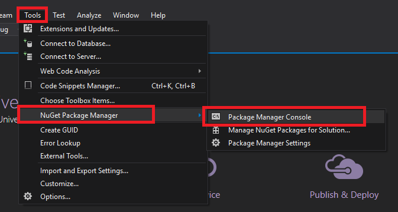The width and height of the screenshot is (398, 212).
Task: Open the Analyze menu
Action: tap(89, 15)
